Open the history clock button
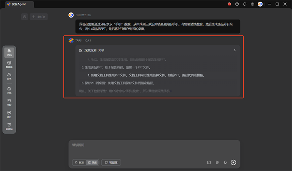The width and height of the screenshot is (292, 171). [x=25, y=17]
